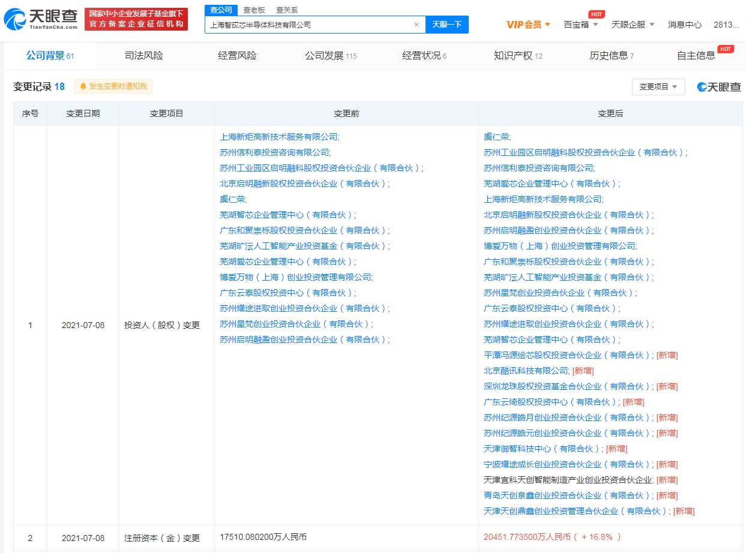746x553 pixels.
Task: Switch to the 知识产权 tab
Action: [518, 56]
